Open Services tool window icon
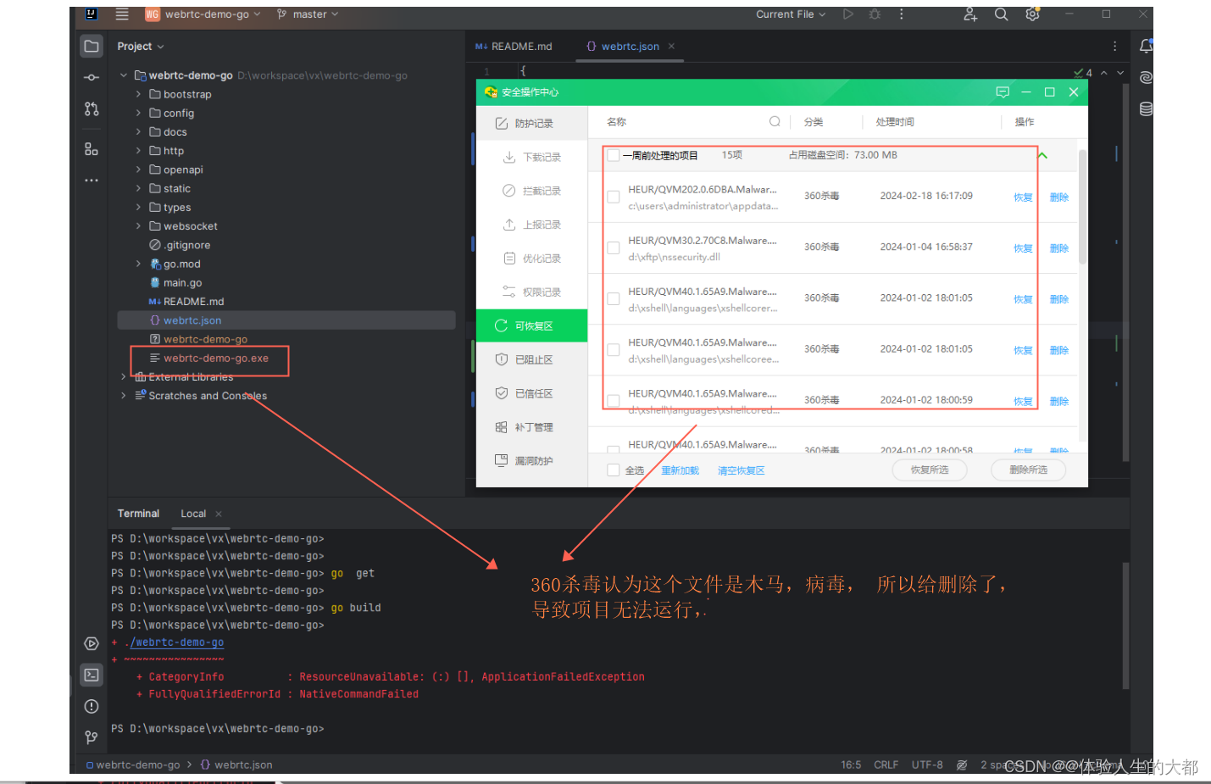Screen dimensions: 1211x784 (x=92, y=643)
